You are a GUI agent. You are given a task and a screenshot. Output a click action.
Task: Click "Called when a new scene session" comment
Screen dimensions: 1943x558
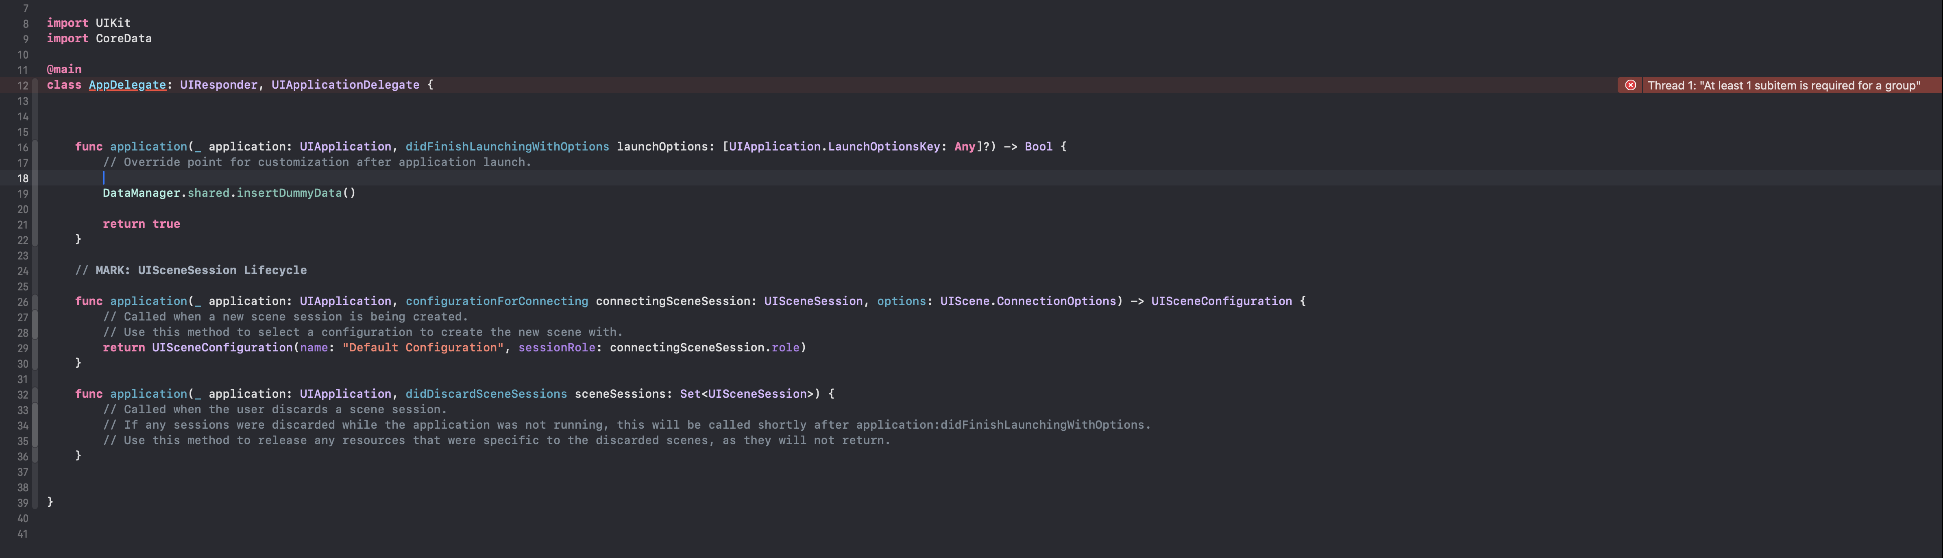click(285, 317)
